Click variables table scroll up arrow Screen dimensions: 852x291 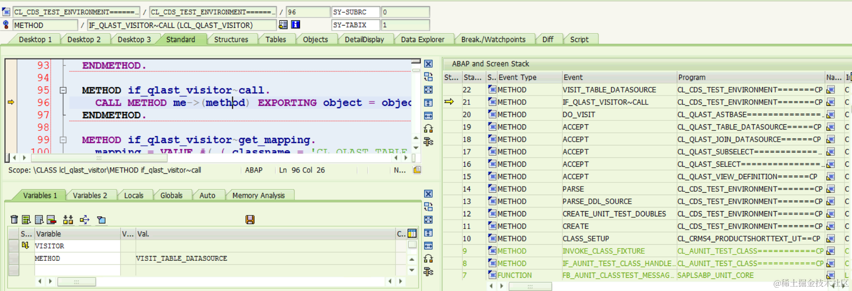click(x=412, y=260)
